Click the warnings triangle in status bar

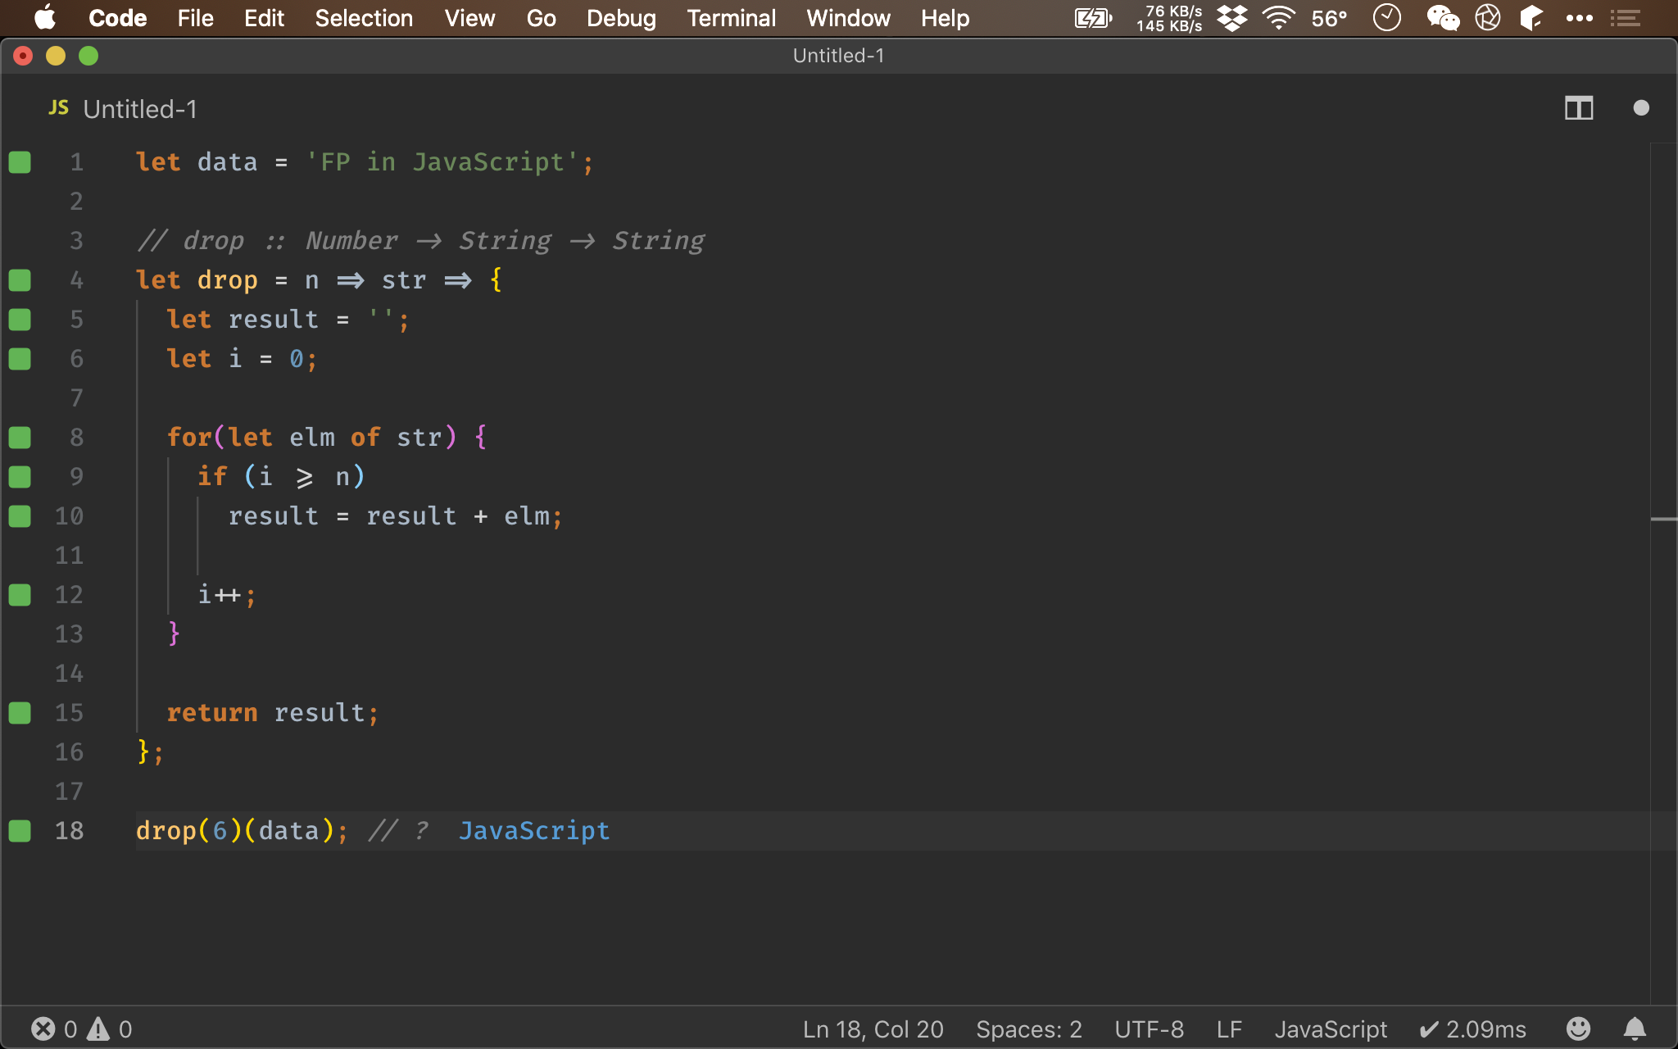point(98,1029)
